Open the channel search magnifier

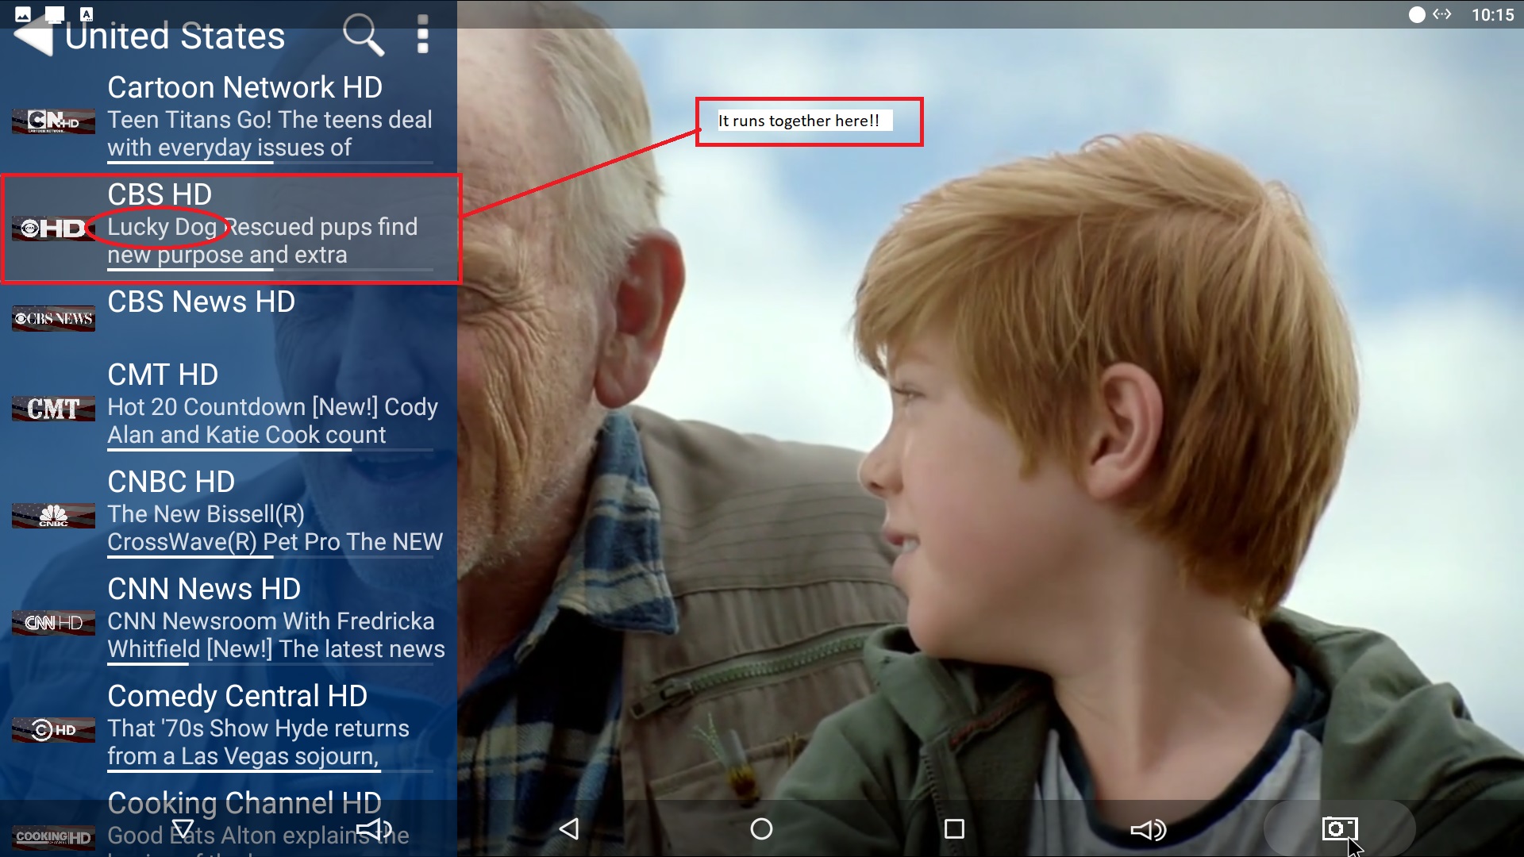click(x=363, y=35)
